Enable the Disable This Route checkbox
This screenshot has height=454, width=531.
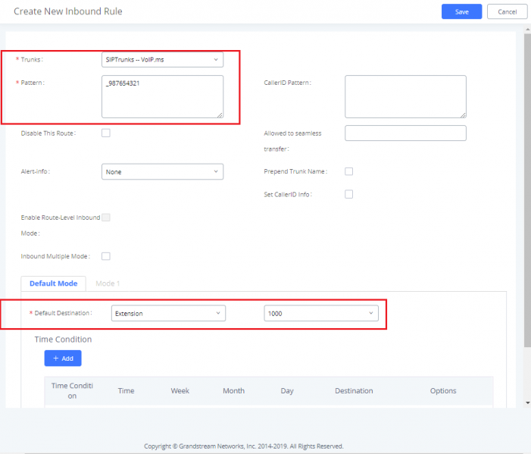click(106, 133)
